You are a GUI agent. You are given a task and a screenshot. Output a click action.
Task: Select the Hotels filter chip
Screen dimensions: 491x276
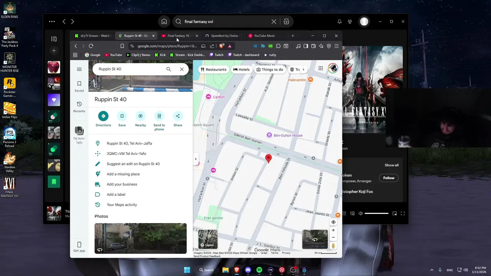coord(242,69)
